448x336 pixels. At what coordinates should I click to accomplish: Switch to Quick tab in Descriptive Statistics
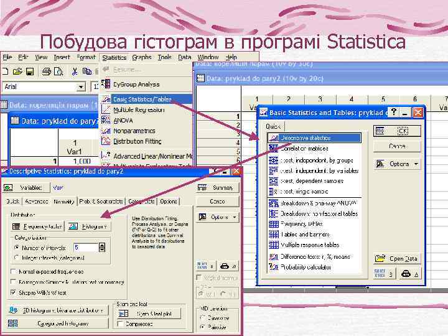[13, 202]
